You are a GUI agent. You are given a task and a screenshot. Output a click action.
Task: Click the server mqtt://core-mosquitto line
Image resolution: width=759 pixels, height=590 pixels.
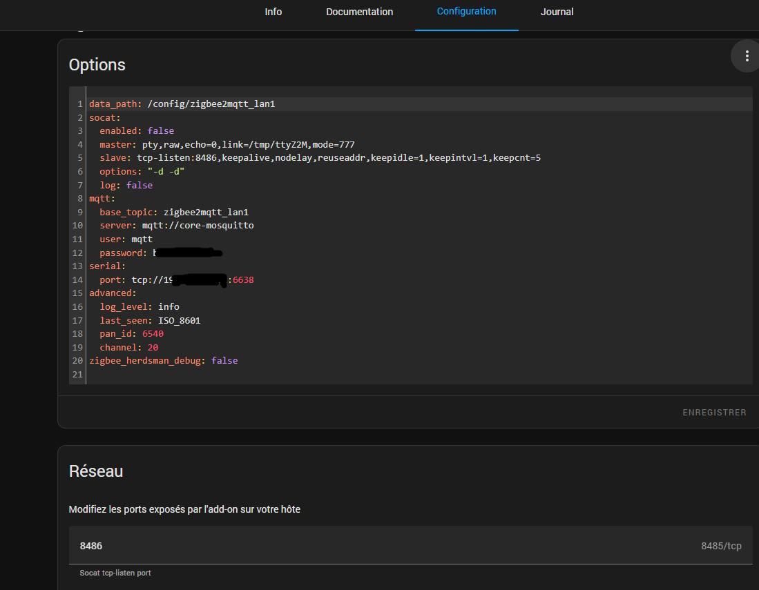pos(177,226)
